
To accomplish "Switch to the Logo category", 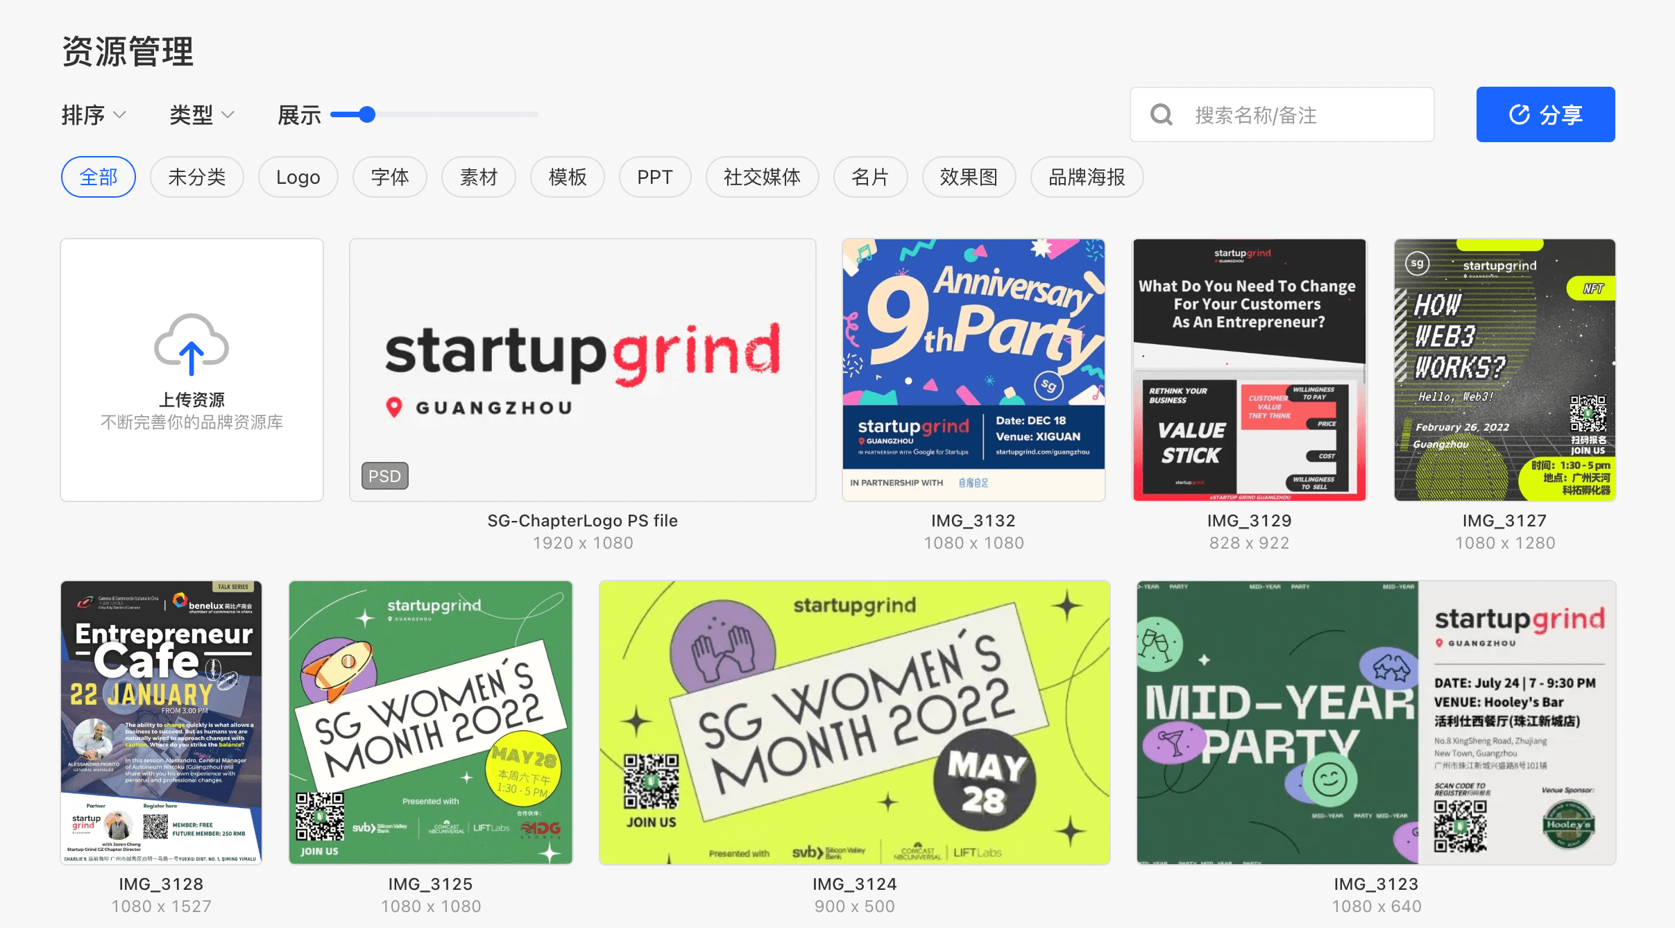I will click(x=298, y=177).
